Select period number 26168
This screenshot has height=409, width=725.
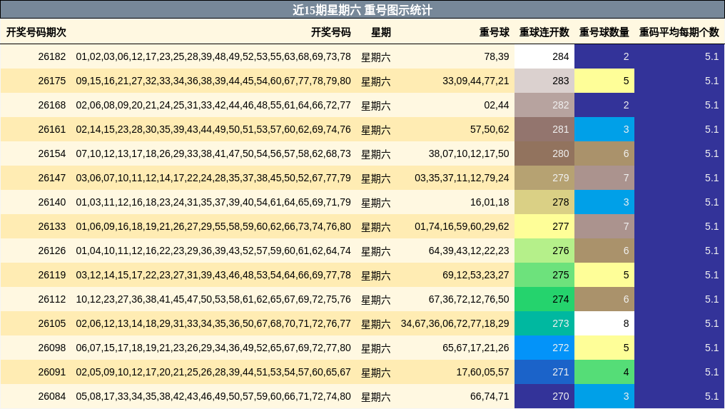point(52,105)
